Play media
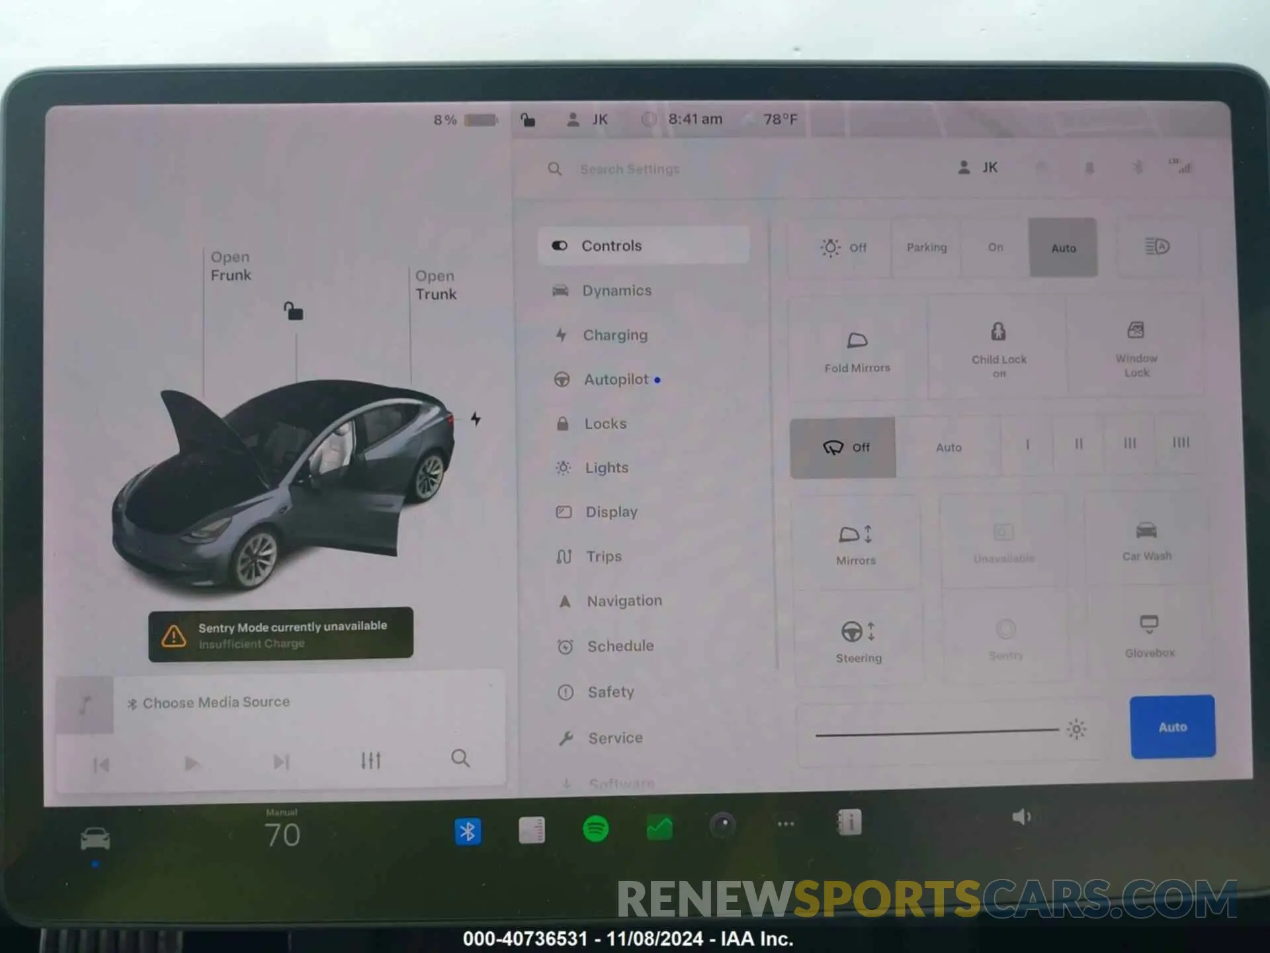Viewport: 1270px width, 953px height. pos(191,764)
